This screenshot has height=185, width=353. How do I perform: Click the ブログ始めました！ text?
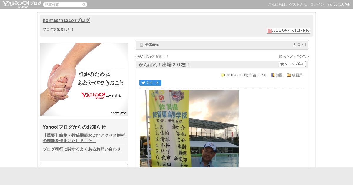pyautogui.click(x=59, y=29)
